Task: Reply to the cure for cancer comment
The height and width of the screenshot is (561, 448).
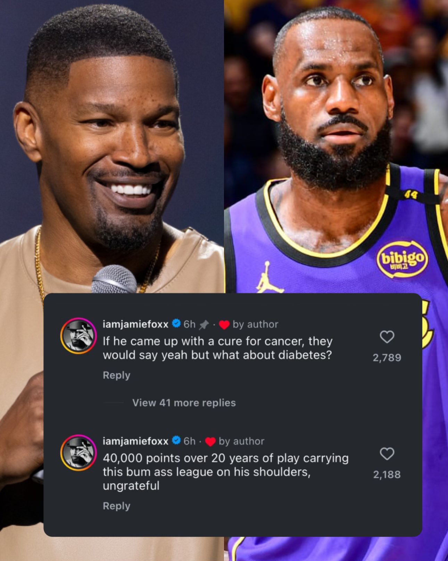Action: coord(116,375)
